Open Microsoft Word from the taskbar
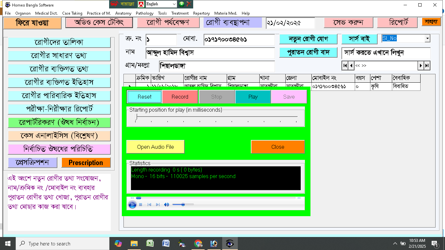This screenshot has height=250, width=445. (x=166, y=243)
